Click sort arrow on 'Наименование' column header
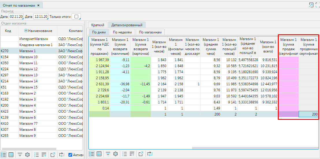This screenshot has width=320, height=159. click(x=26, y=31)
